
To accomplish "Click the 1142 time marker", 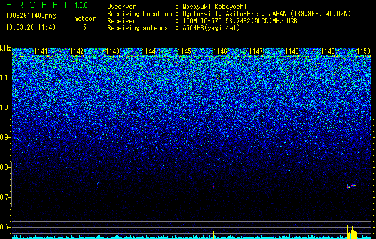I will (x=77, y=51).
